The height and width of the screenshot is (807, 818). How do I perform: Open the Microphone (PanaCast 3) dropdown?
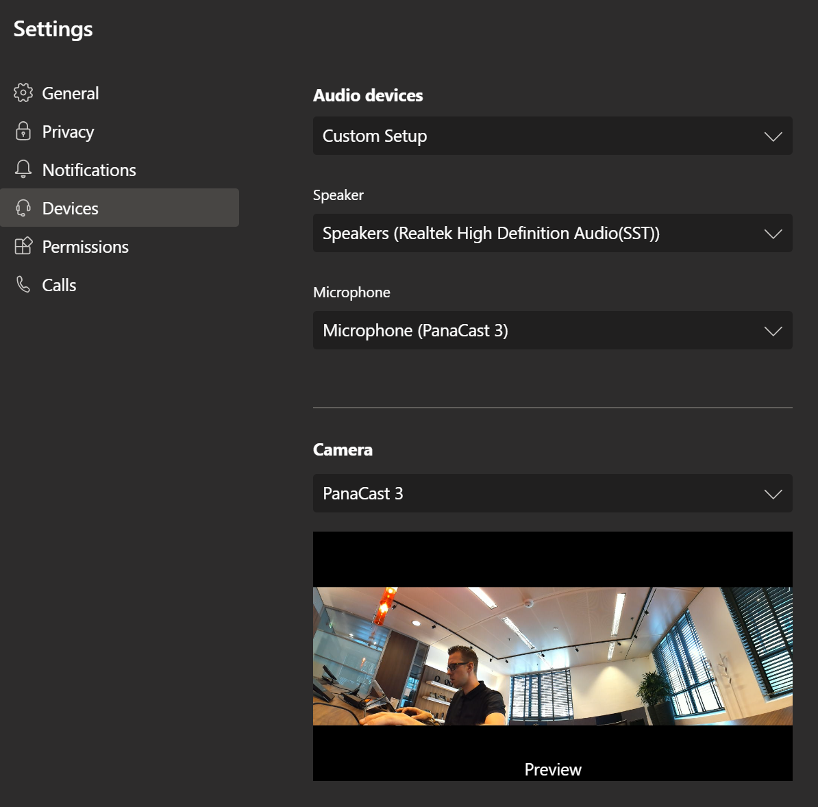click(x=551, y=330)
